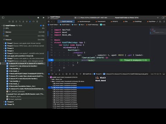Expand the highlighted [2] variable row
Screen dimensions: 166x124
click(x=52, y=87)
